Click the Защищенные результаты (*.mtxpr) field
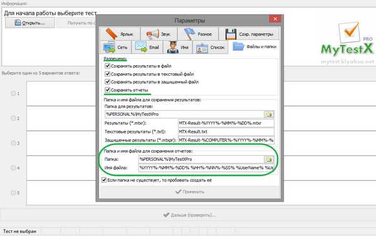This screenshot has height=236, width=376. 226,140
